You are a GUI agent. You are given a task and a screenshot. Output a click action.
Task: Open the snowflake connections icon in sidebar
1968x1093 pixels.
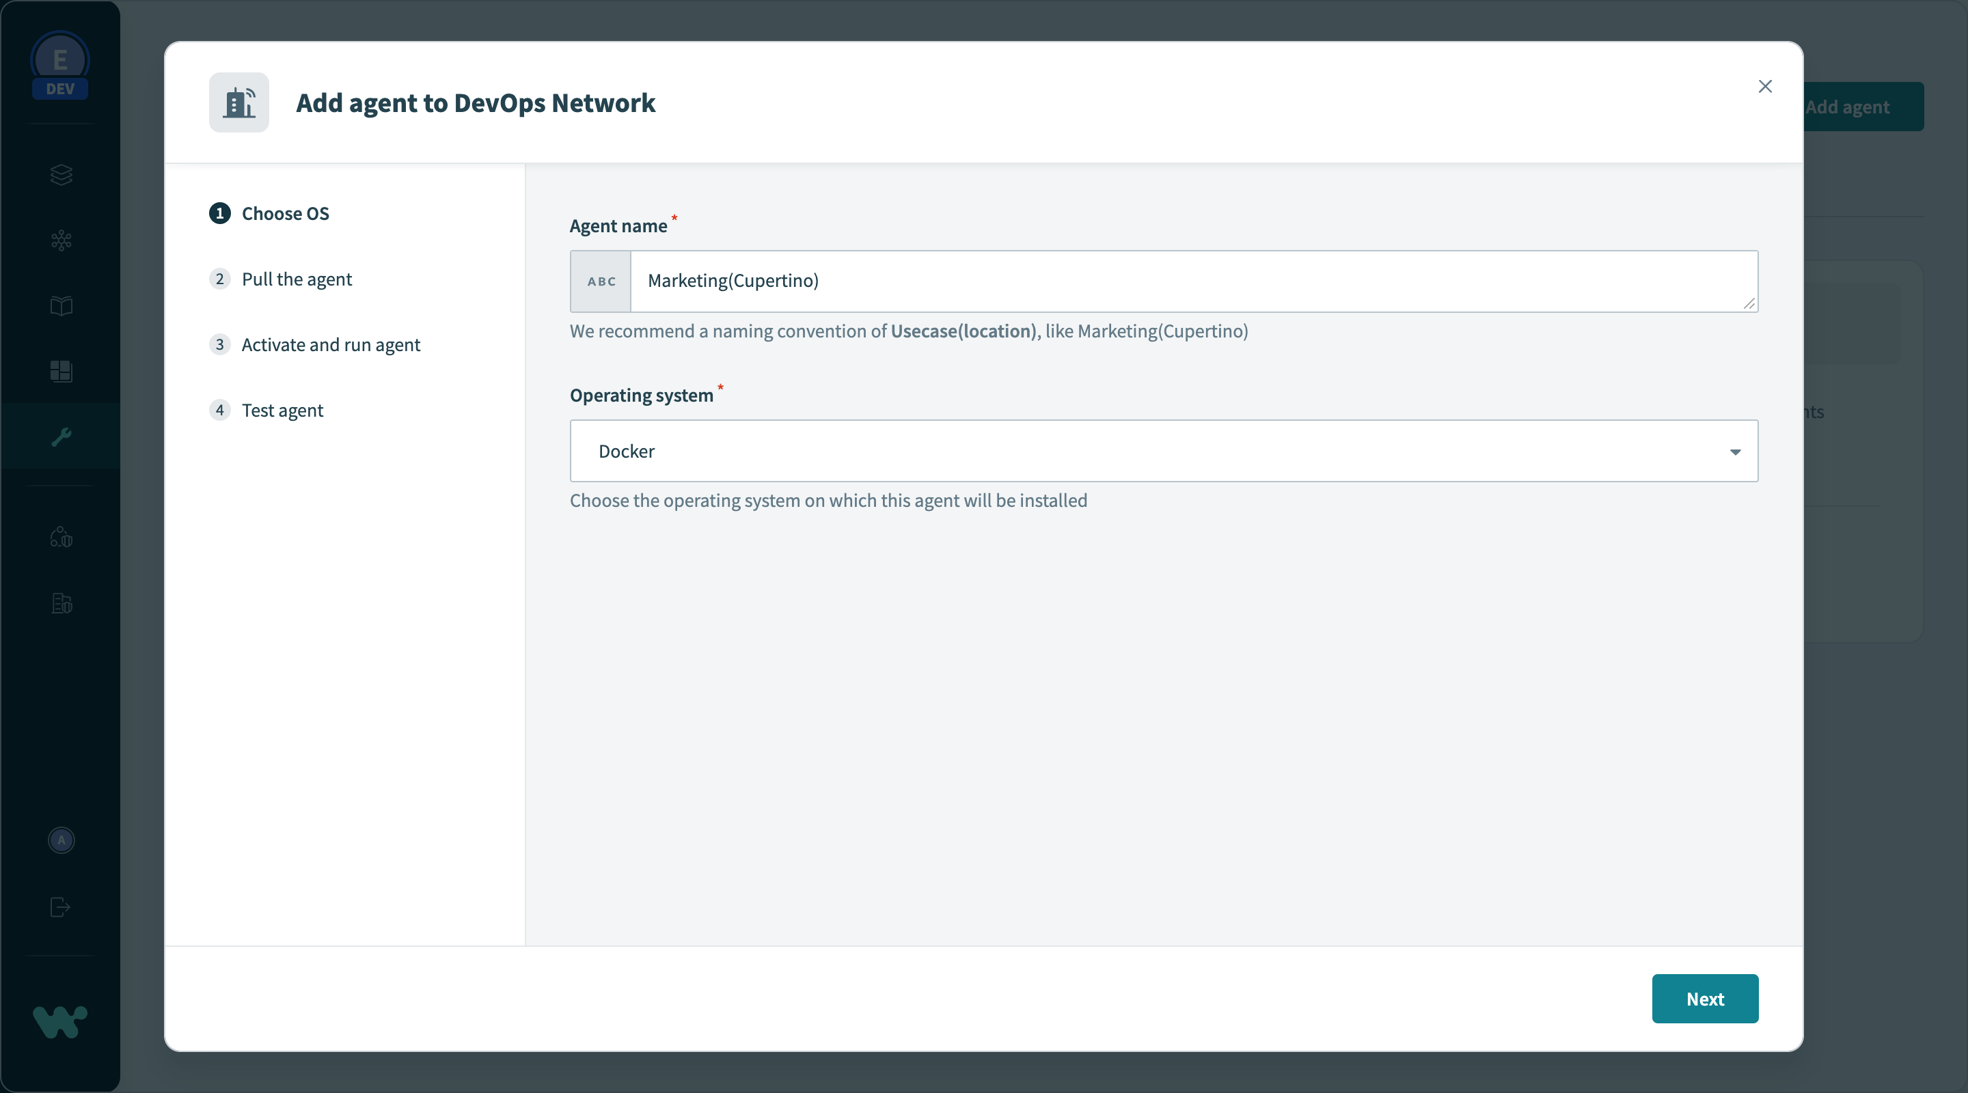coord(61,240)
